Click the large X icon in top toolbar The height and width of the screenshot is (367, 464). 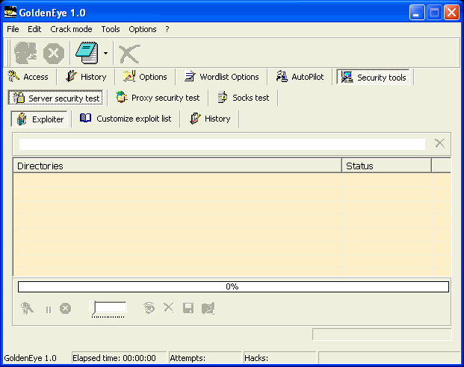tap(129, 53)
